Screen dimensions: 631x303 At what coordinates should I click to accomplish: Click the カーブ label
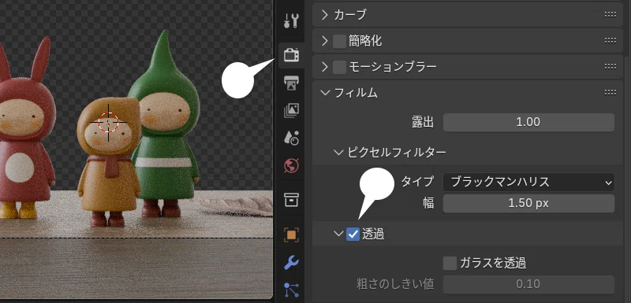350,15
